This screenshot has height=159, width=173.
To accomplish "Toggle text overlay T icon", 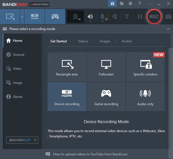I will [127, 17].
